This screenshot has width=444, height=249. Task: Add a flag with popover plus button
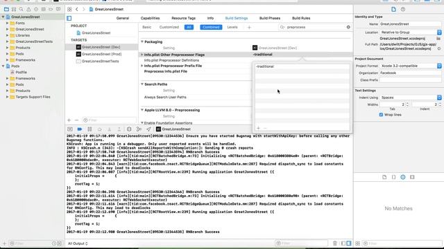(x=258, y=128)
